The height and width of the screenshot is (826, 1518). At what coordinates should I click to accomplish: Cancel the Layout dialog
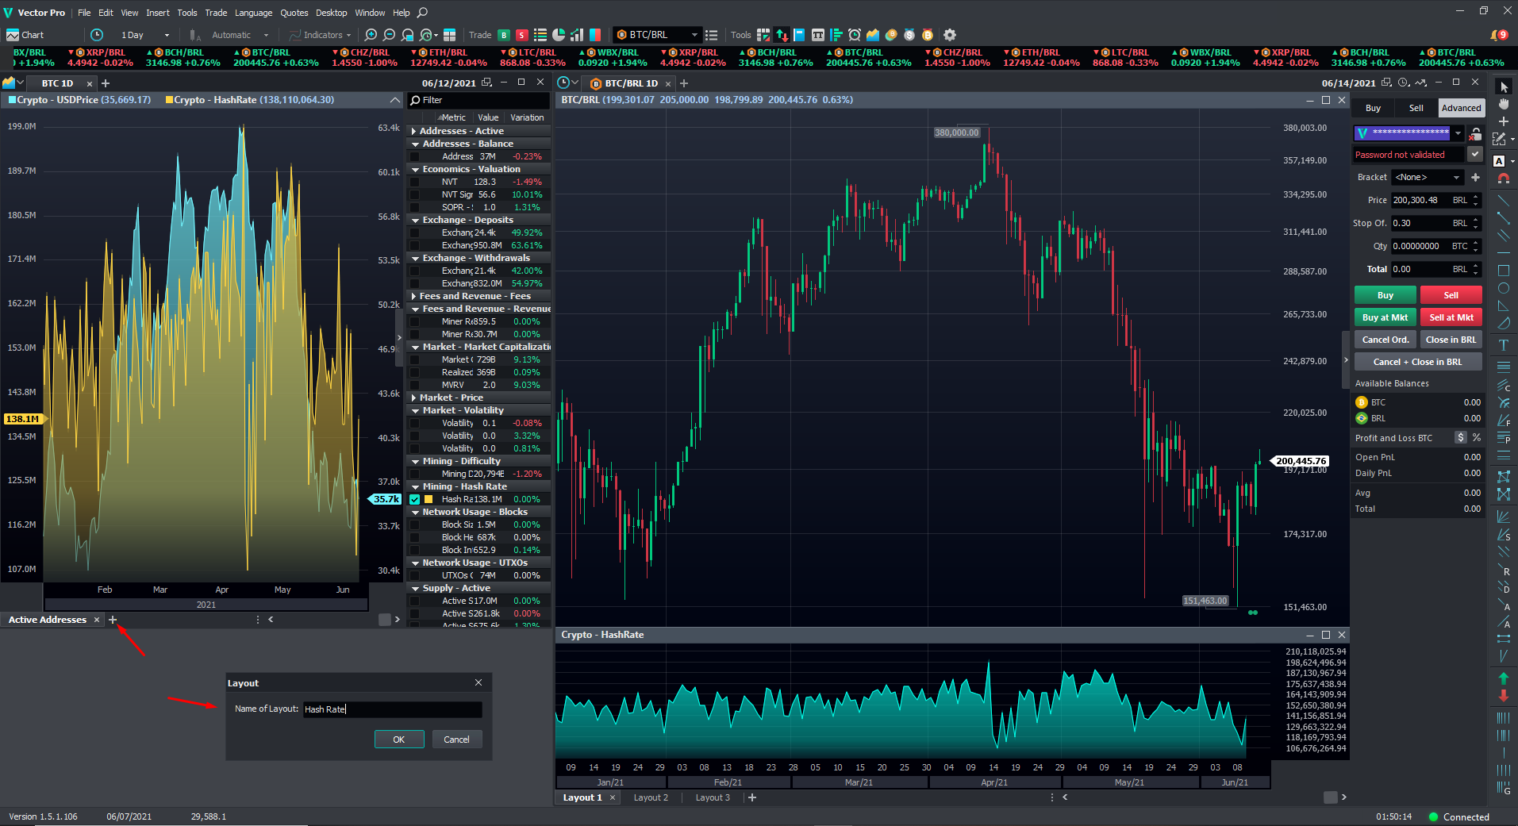456,740
